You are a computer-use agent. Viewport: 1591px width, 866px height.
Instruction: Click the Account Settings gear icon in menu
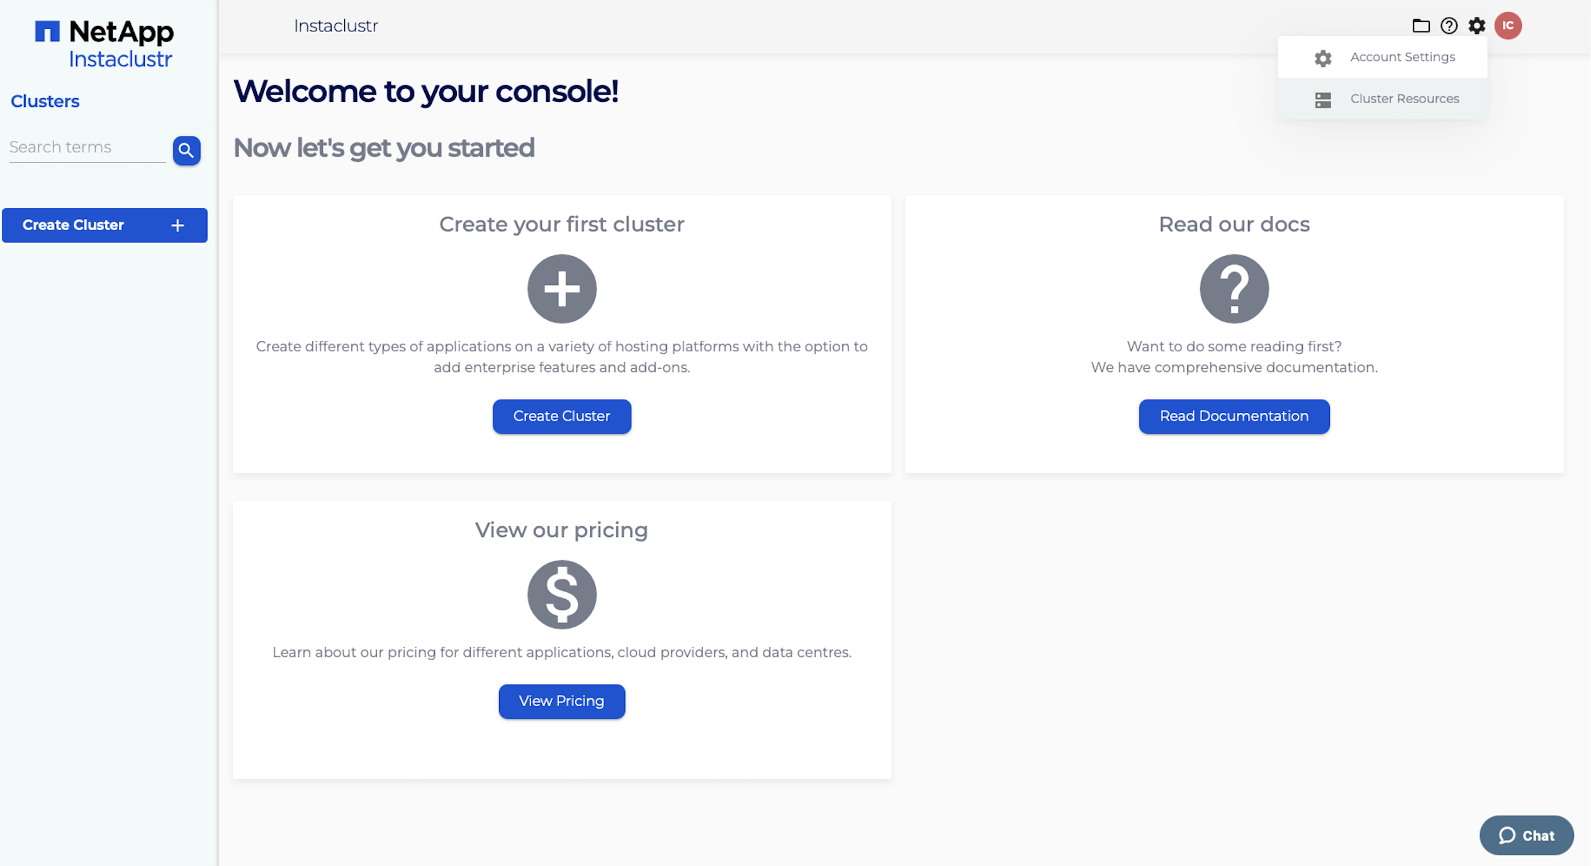coord(1323,58)
